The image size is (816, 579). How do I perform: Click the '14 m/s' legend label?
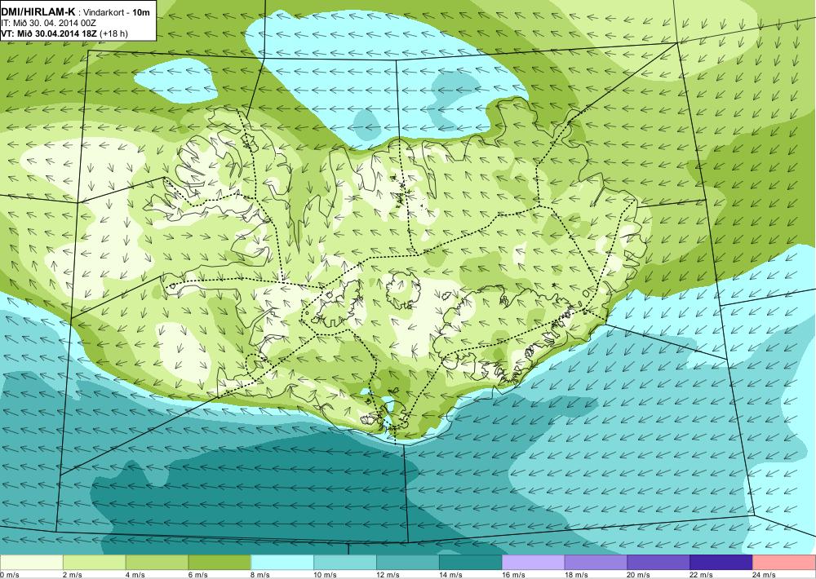450,575
